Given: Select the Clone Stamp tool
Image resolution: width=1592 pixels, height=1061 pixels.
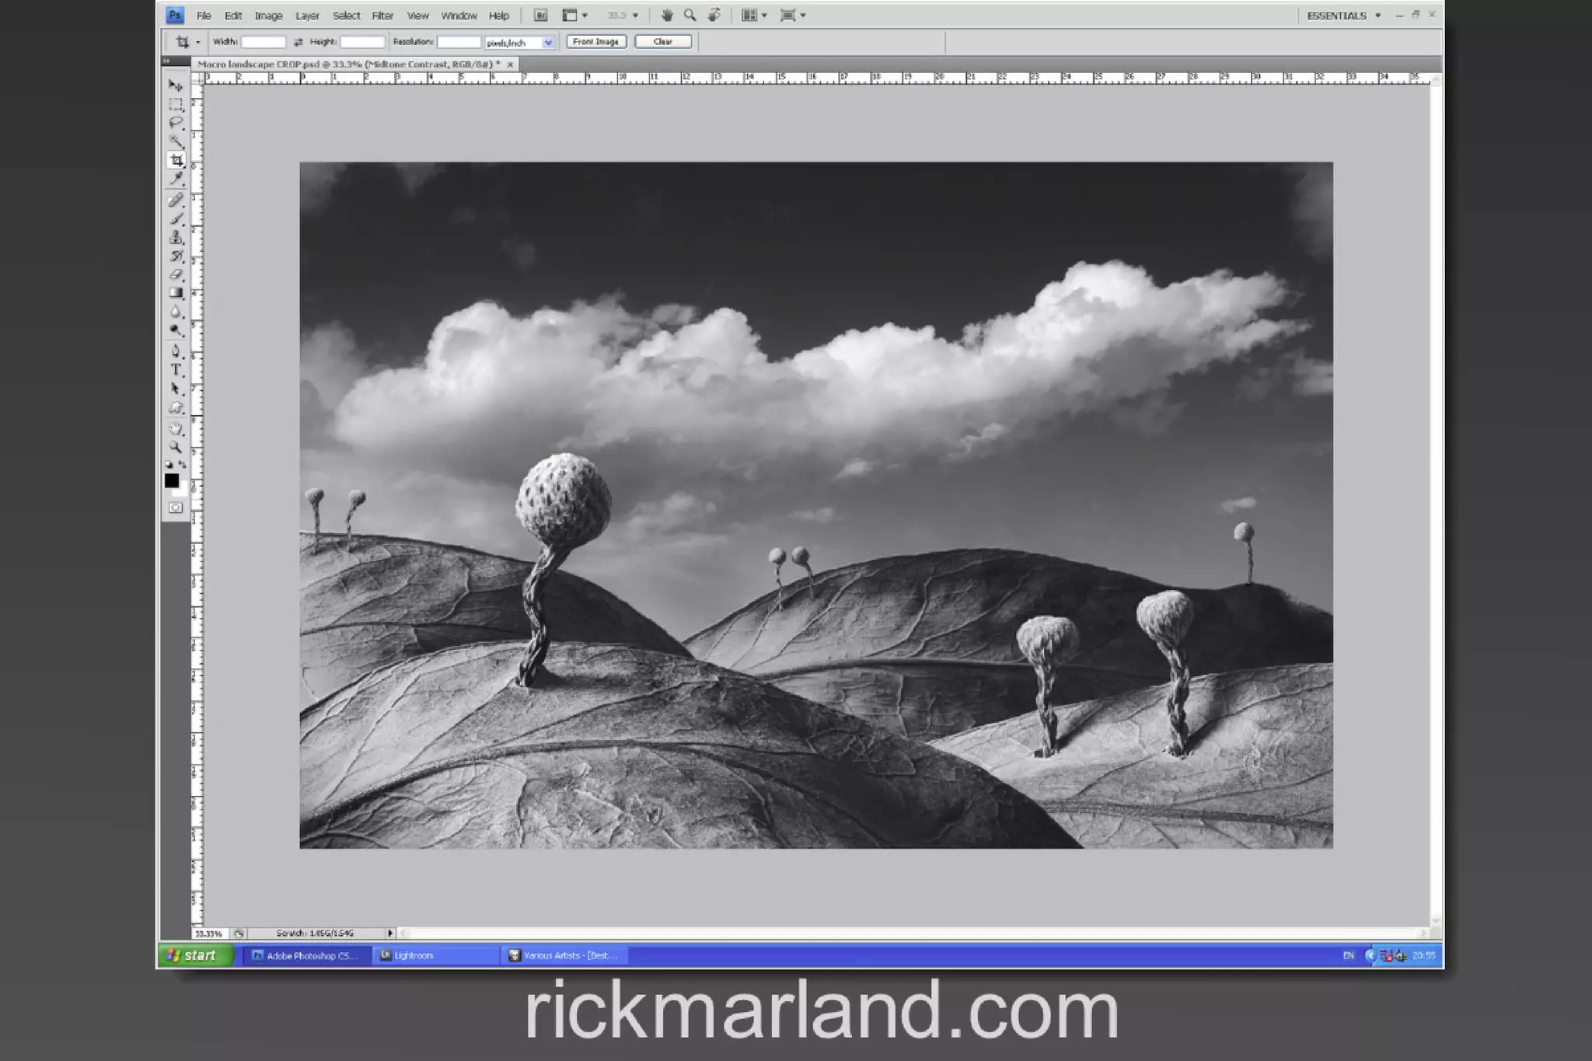Looking at the screenshot, I should [x=176, y=238].
